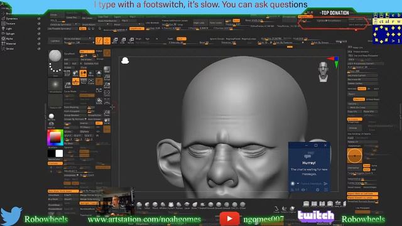Click the send arrow in chat popup

pos(325,183)
